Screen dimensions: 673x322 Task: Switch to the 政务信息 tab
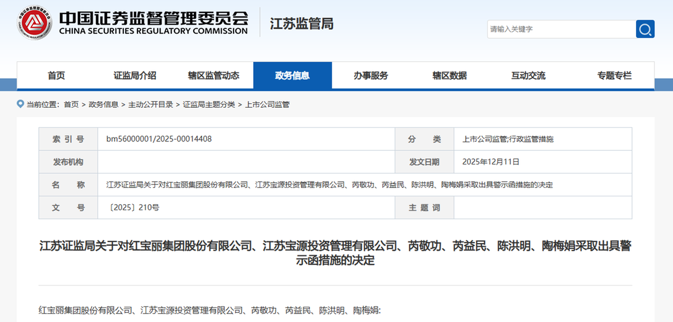[x=292, y=76]
